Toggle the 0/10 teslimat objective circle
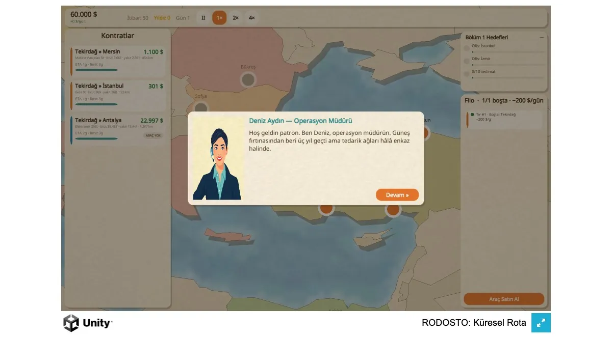 pos(467,74)
